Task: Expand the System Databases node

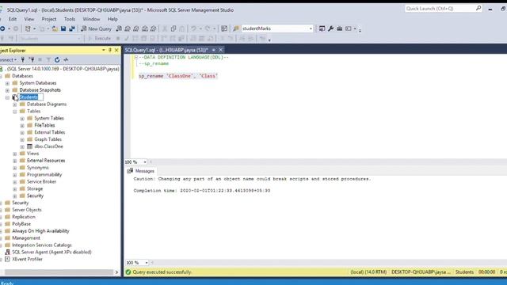Action: coord(7,83)
